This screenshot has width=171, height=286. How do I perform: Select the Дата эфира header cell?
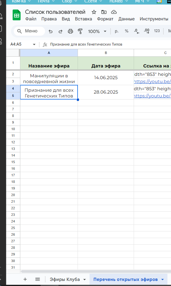tap(106, 63)
